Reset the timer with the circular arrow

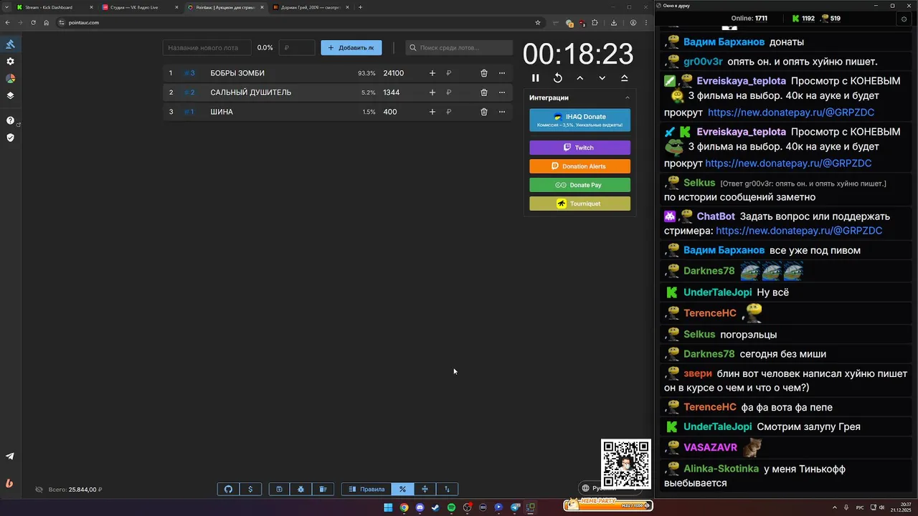557,78
